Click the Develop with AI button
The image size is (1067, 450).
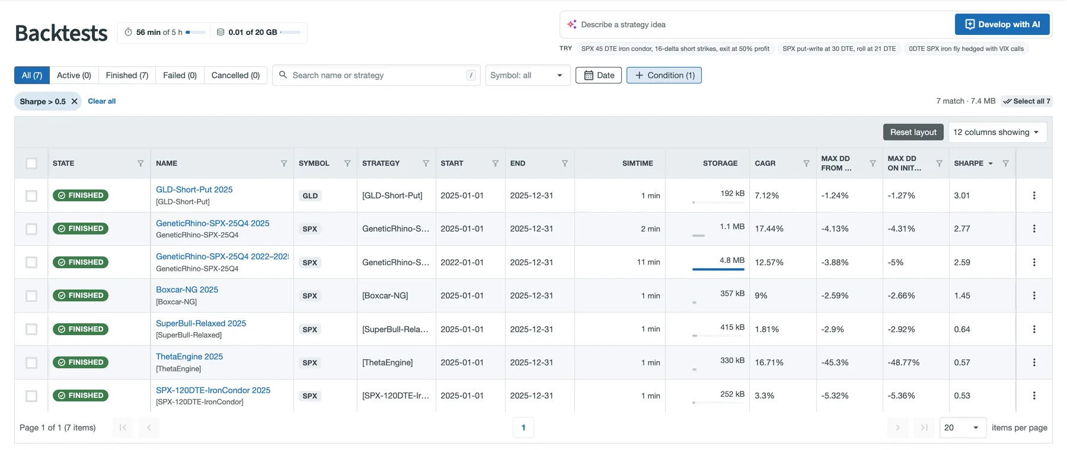1002,24
